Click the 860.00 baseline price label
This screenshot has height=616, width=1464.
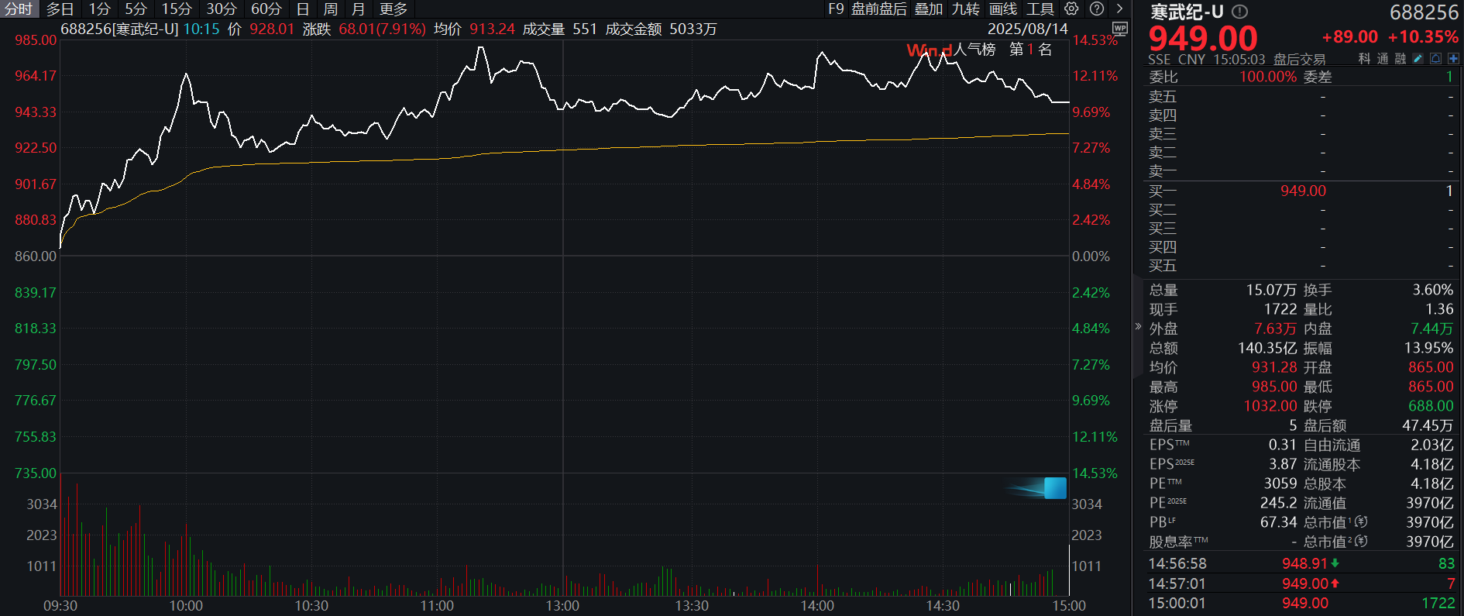(36, 256)
